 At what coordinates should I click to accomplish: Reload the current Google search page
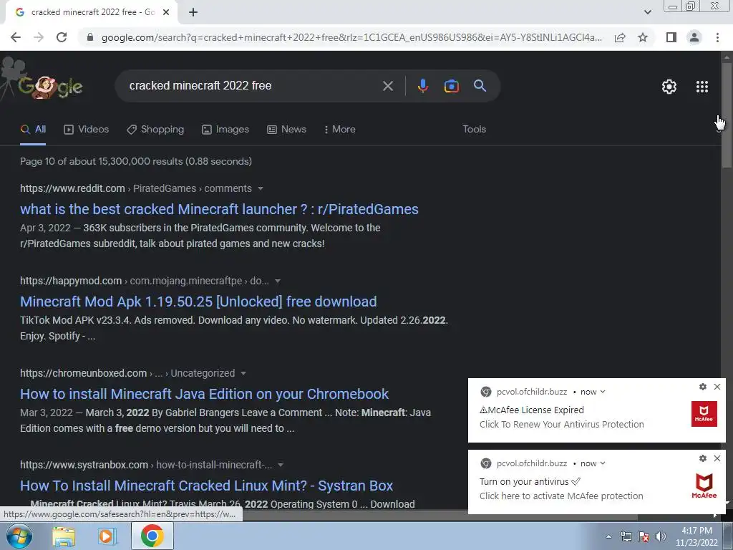[62, 37]
